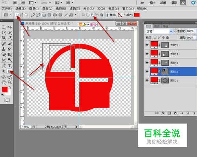Select the Type tool

pos(9,65)
